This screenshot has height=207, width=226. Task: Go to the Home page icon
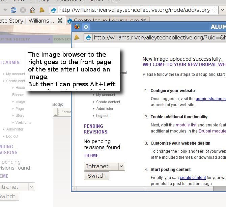pyautogui.click(x=32, y=10)
